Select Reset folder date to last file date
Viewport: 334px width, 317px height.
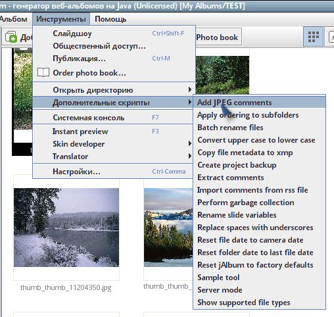[x=259, y=253]
